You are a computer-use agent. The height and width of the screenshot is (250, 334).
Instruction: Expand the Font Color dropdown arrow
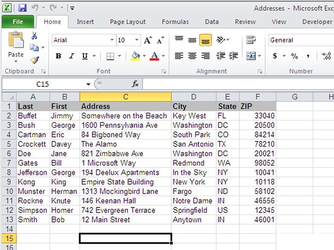(x=163, y=56)
